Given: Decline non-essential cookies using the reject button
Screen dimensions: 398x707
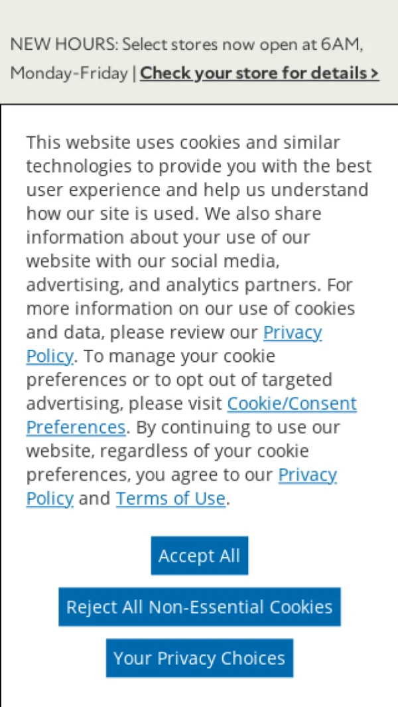Looking at the screenshot, I should (x=199, y=607).
